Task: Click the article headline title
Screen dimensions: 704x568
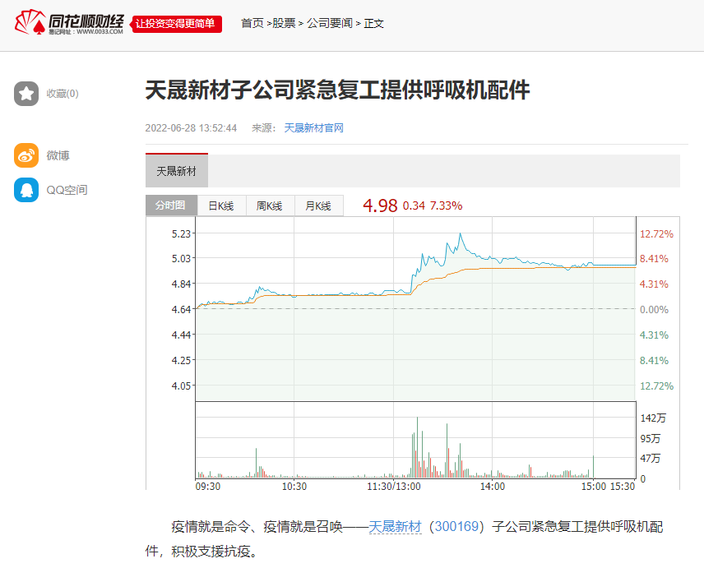Action: [337, 90]
